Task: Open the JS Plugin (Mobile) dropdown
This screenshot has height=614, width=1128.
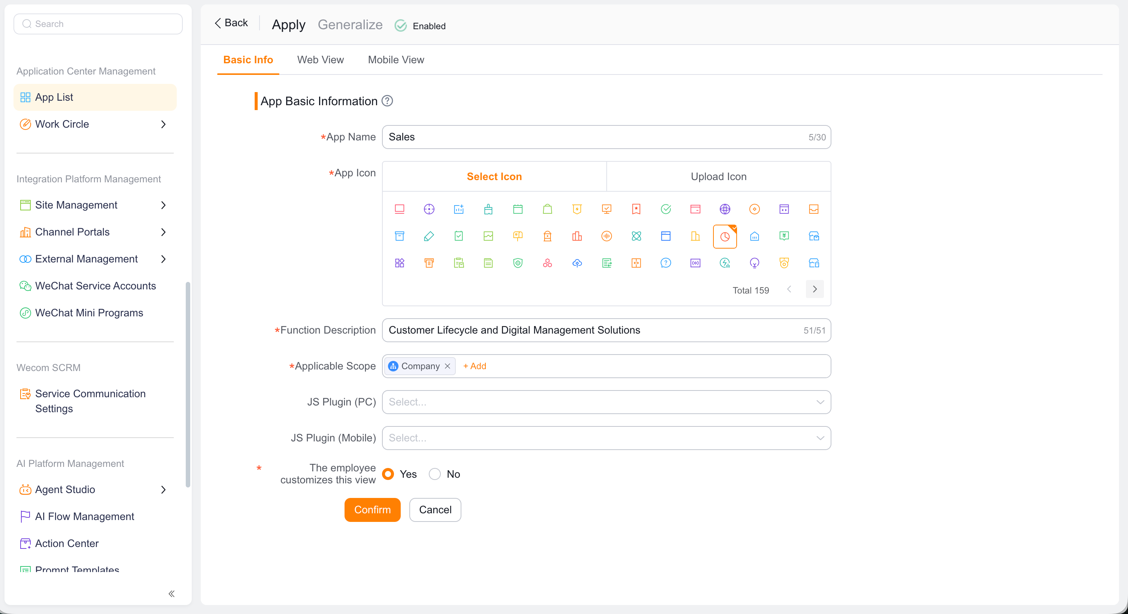Action: click(606, 438)
